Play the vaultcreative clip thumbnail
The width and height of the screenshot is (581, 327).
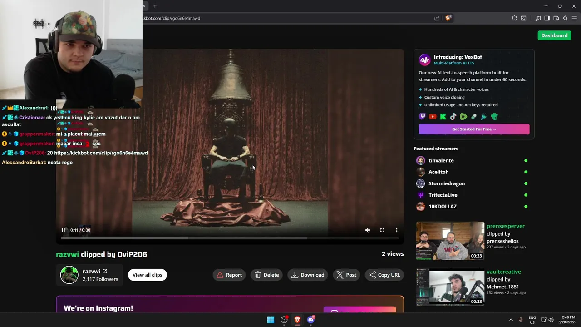click(x=450, y=287)
